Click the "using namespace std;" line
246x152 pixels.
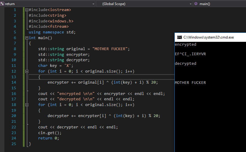click(52, 32)
